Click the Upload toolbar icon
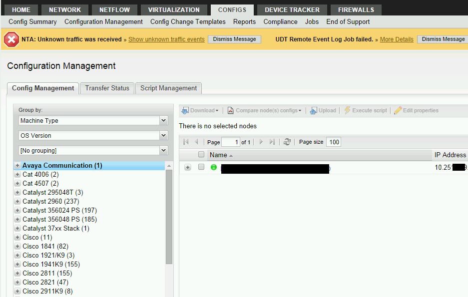Screen dimensions: 468x297 pos(313,111)
